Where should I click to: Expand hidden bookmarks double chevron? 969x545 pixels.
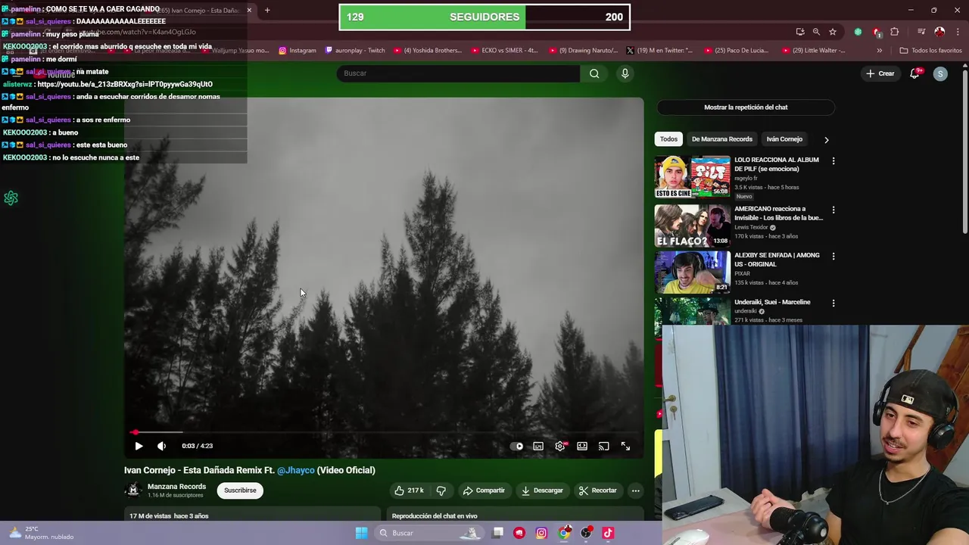click(x=879, y=51)
